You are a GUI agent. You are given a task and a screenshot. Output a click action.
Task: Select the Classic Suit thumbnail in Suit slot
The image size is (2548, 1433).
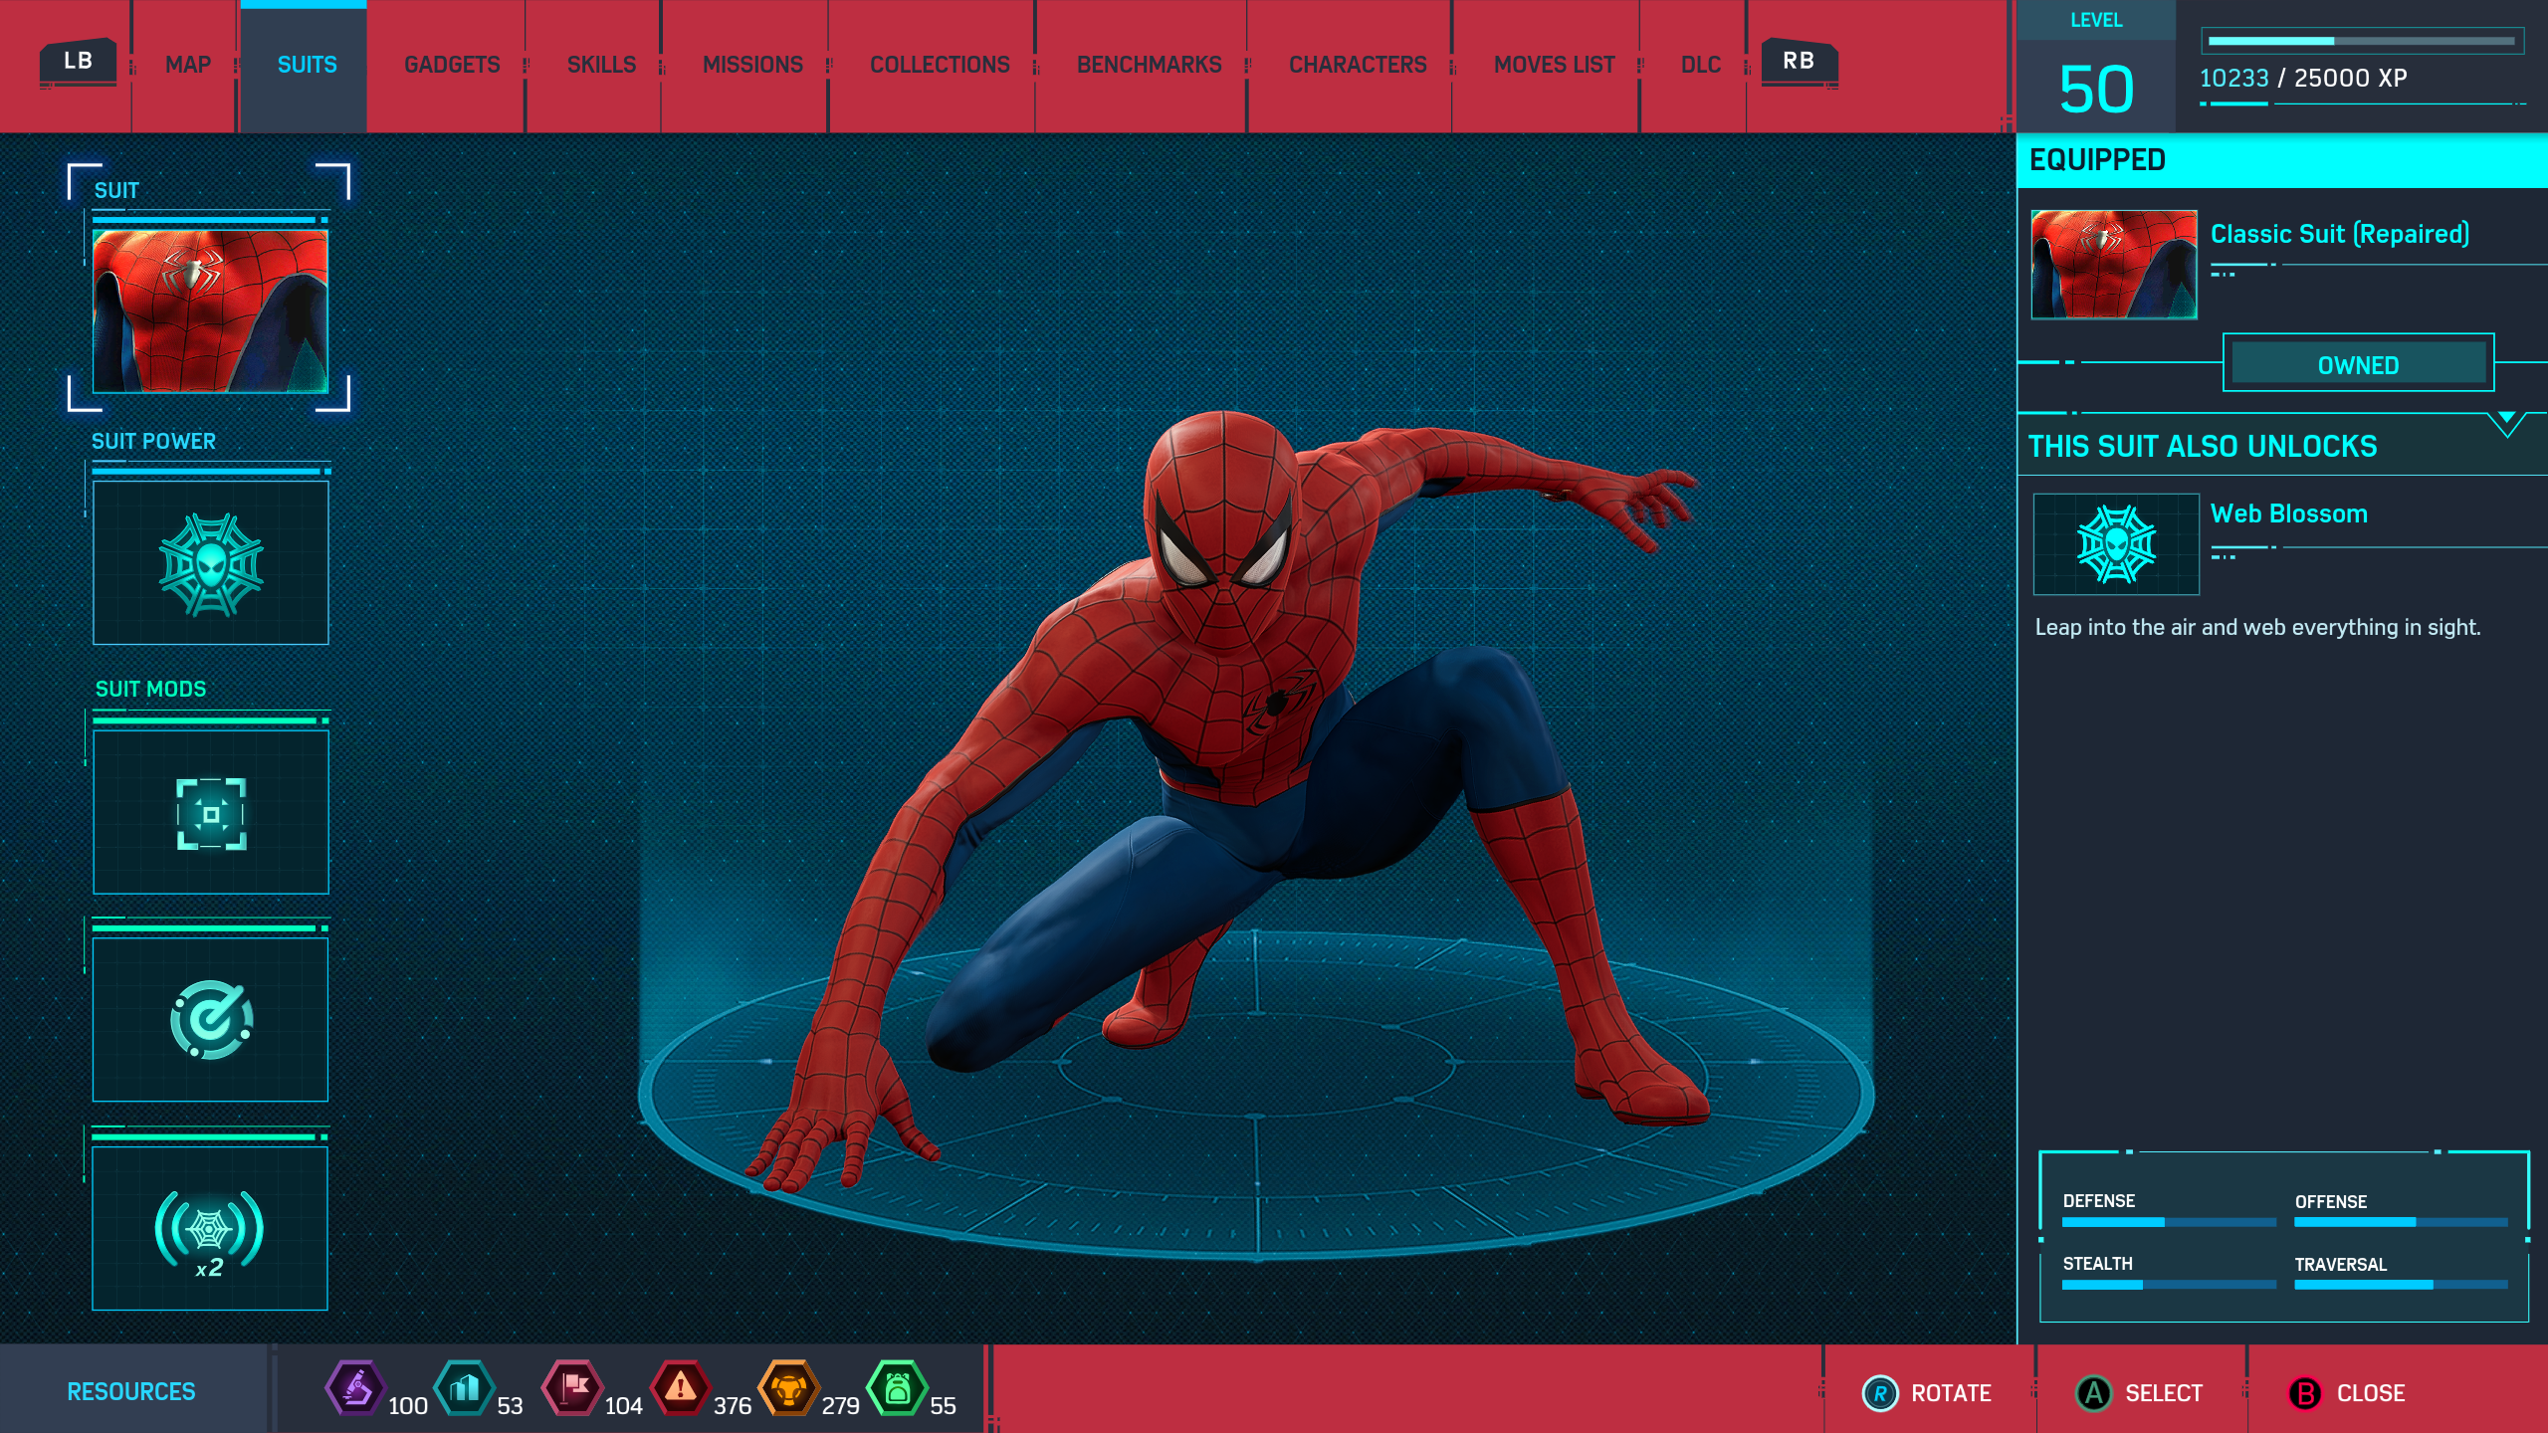pyautogui.click(x=210, y=310)
